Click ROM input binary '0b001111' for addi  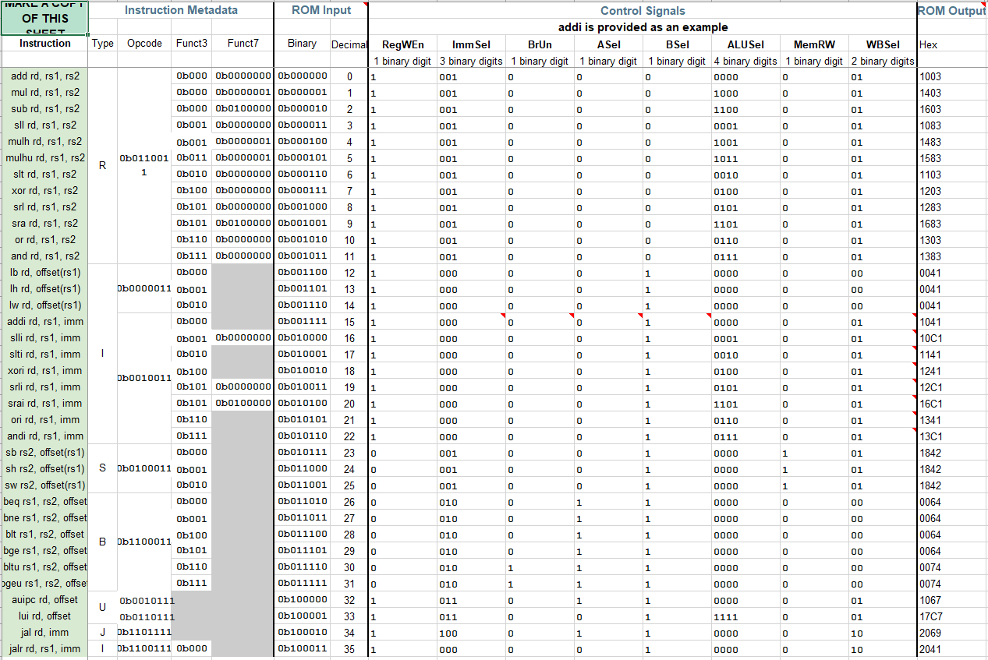[302, 322]
